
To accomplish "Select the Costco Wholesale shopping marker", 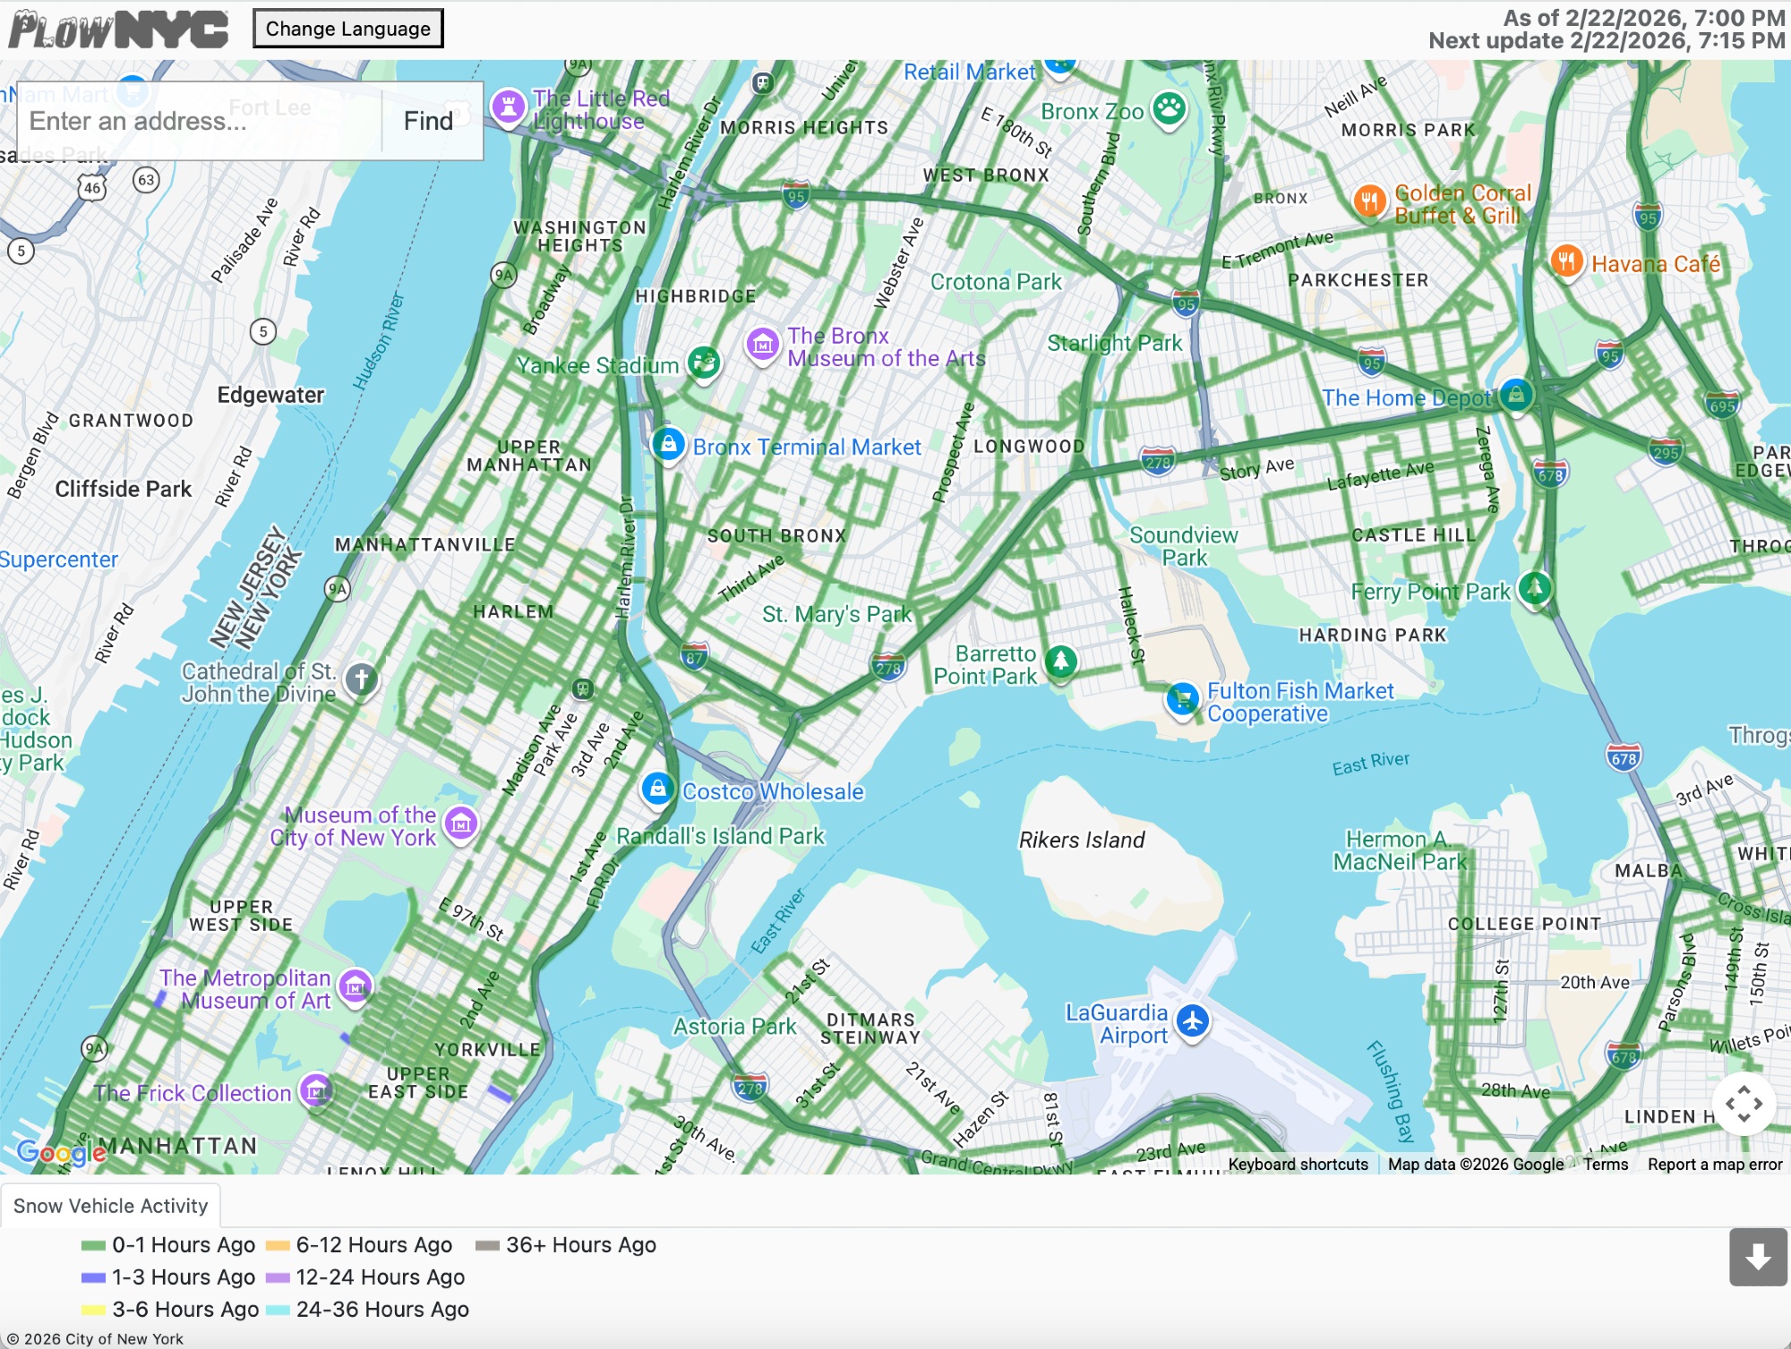I will tap(658, 789).
